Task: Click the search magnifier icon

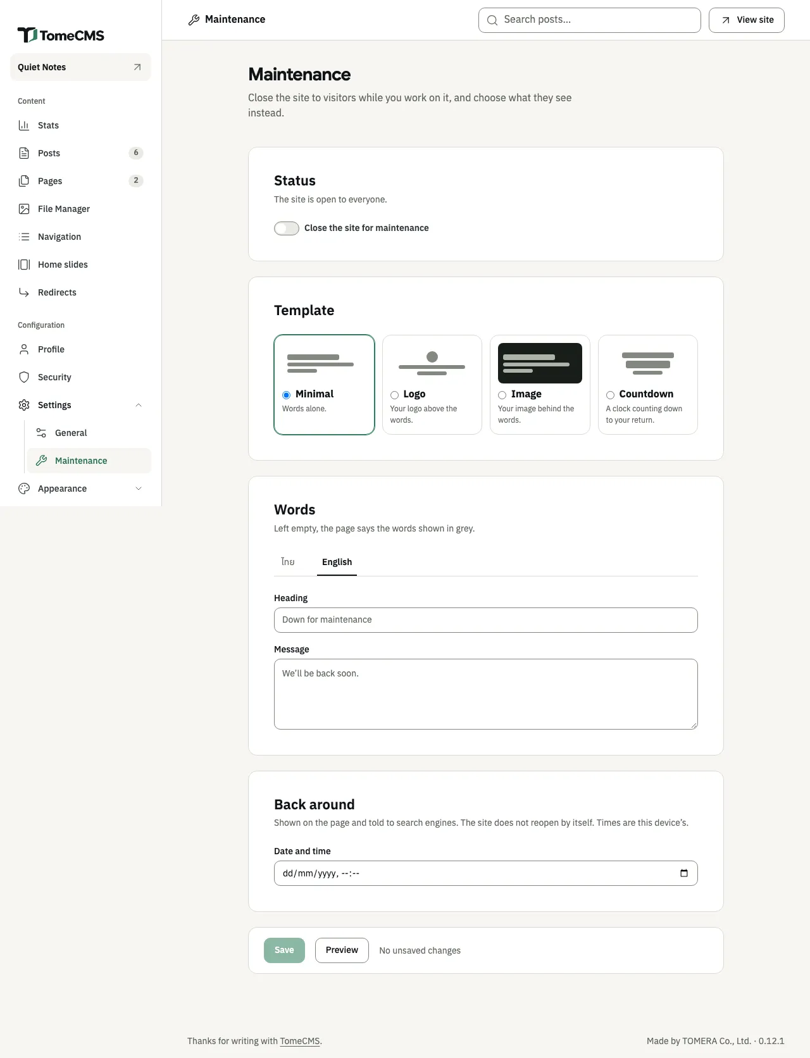Action: pos(492,20)
